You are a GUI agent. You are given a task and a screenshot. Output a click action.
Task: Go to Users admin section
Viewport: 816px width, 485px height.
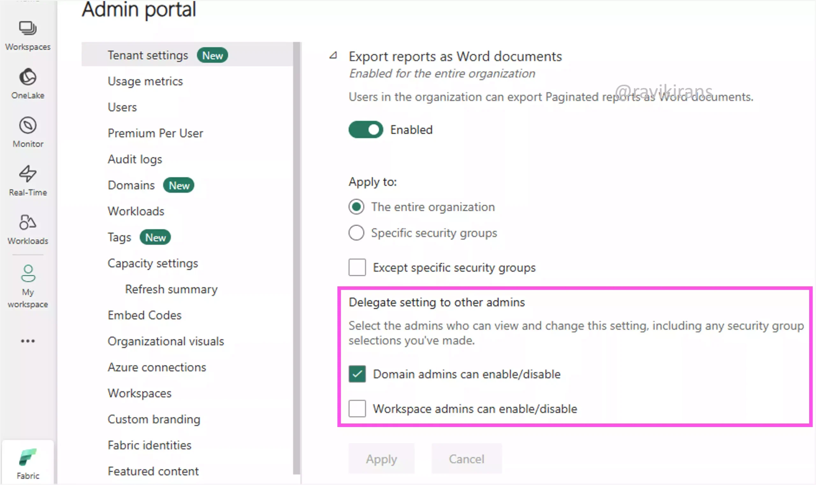(x=122, y=107)
